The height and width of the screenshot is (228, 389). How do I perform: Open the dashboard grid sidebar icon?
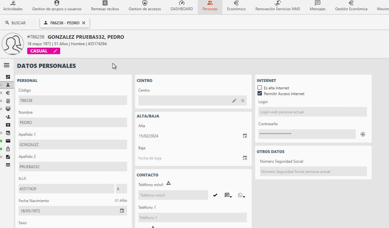(8, 77)
